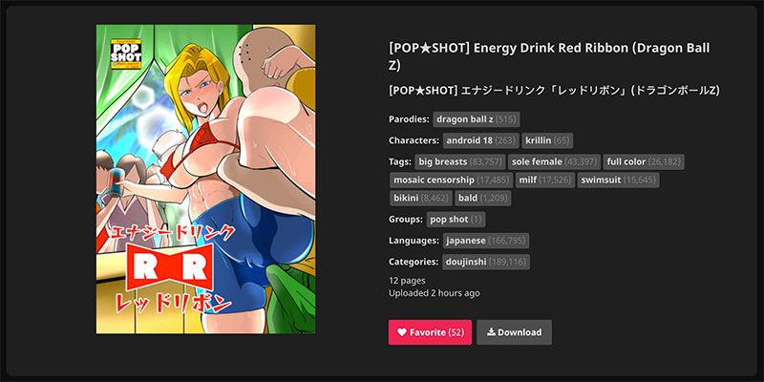Image resolution: width=764 pixels, height=382 pixels.
Task: Click the 'sole female' tag
Action: pyautogui.click(x=554, y=161)
